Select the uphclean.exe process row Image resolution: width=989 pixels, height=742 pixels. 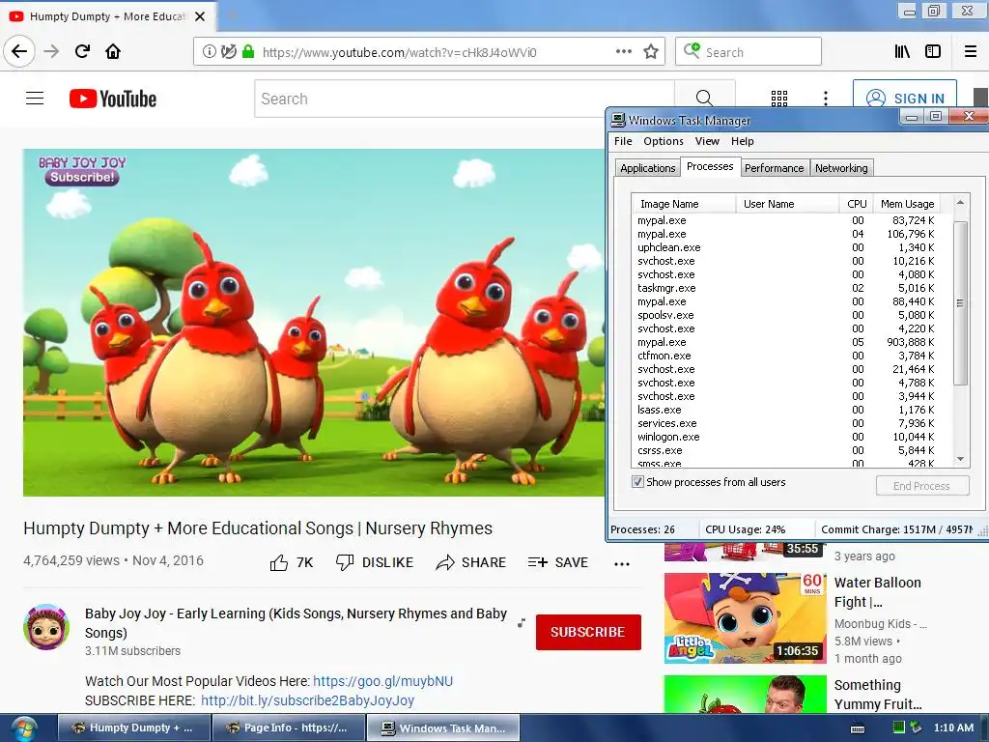[x=785, y=247]
